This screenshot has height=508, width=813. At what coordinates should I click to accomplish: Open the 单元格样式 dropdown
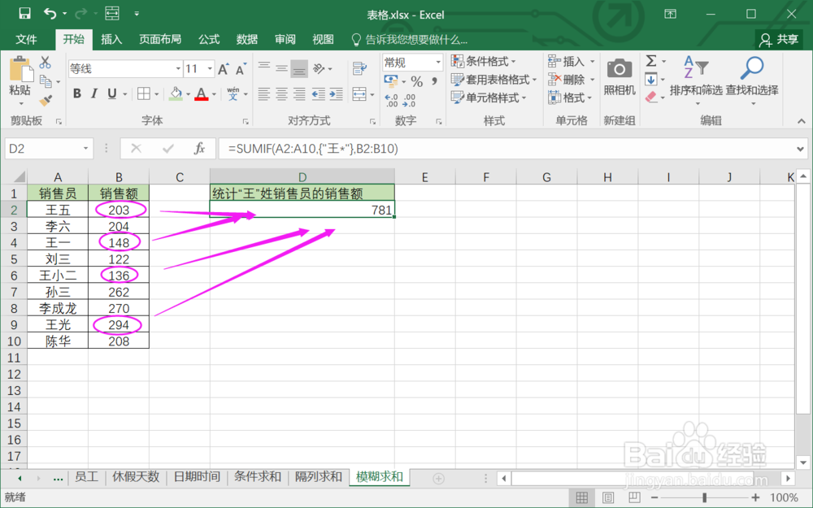(x=489, y=98)
